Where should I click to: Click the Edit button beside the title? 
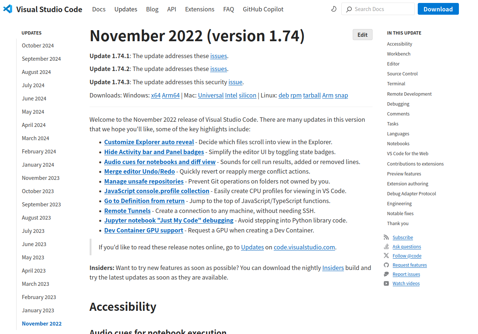point(362,35)
